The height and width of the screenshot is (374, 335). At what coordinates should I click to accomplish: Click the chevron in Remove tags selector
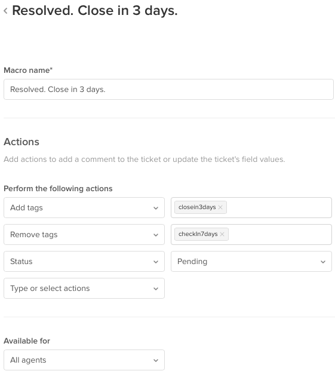(156, 235)
